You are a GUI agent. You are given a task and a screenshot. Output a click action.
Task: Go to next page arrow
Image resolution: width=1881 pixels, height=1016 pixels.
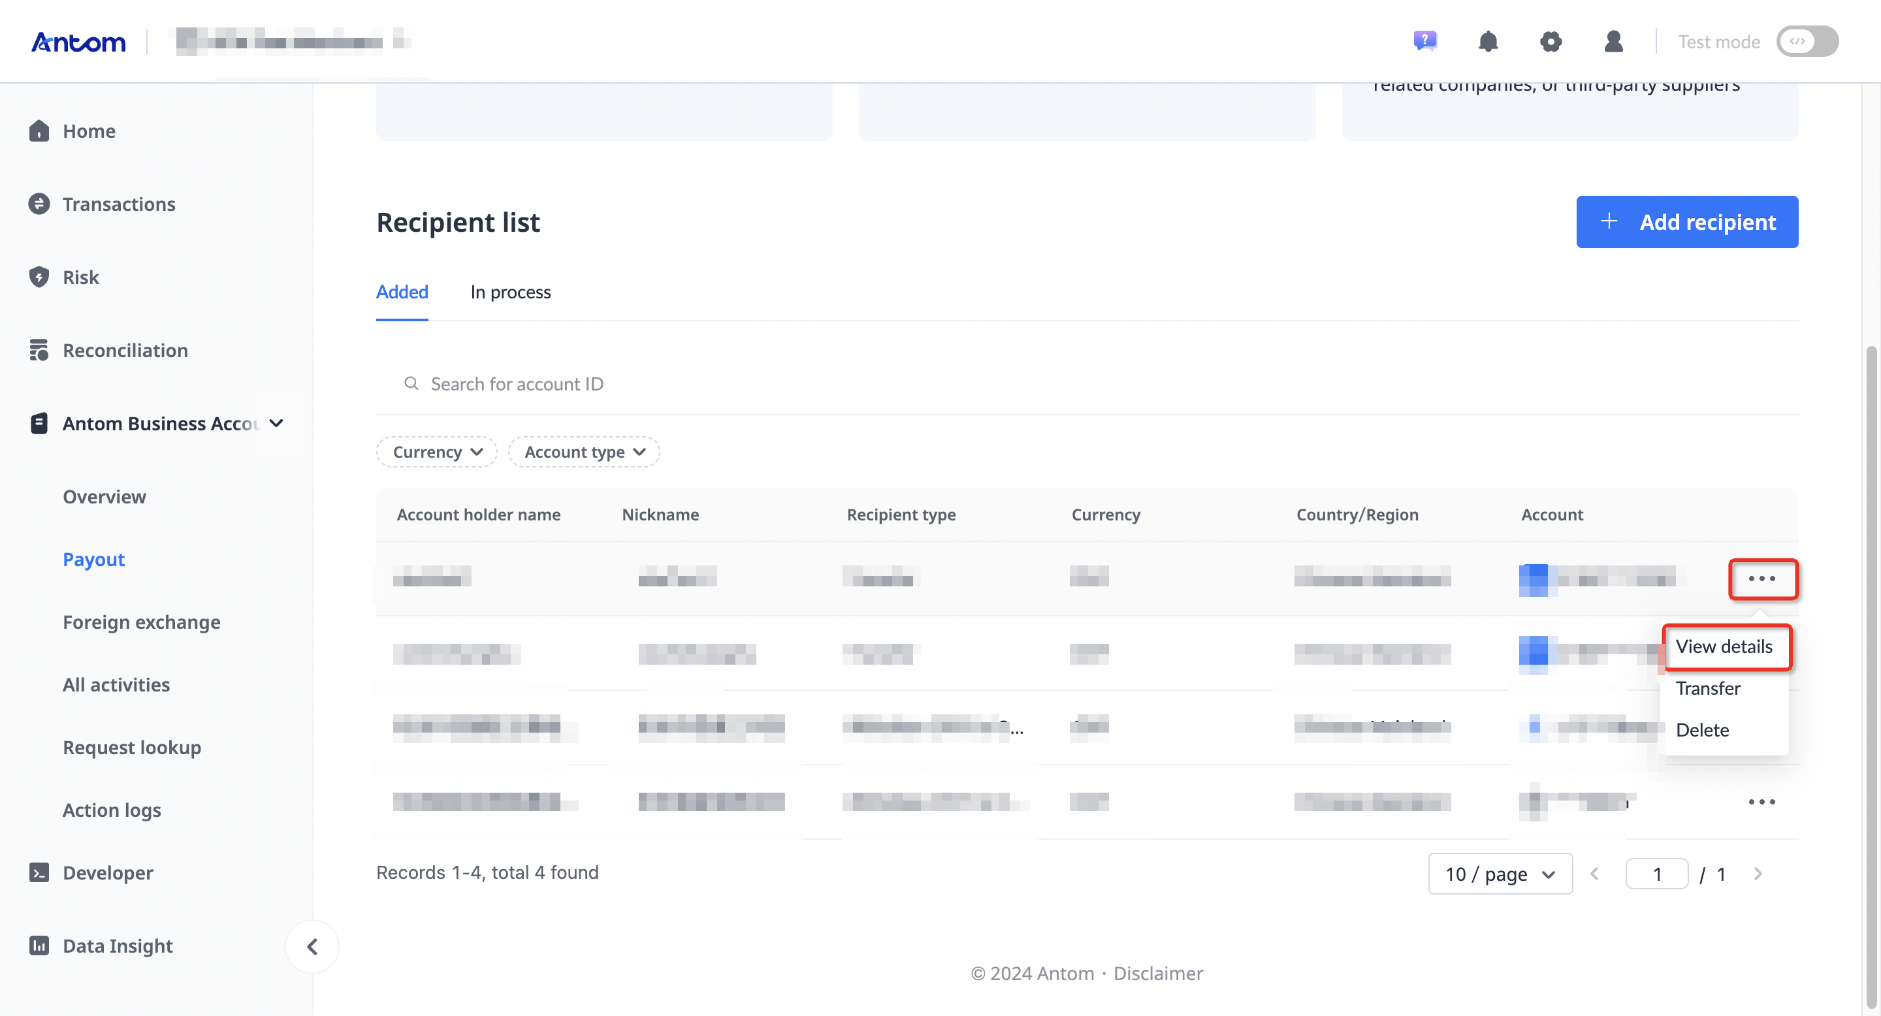(1758, 874)
